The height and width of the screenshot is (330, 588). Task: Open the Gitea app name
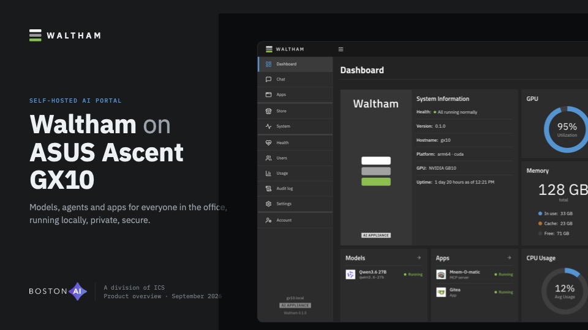pyautogui.click(x=455, y=290)
